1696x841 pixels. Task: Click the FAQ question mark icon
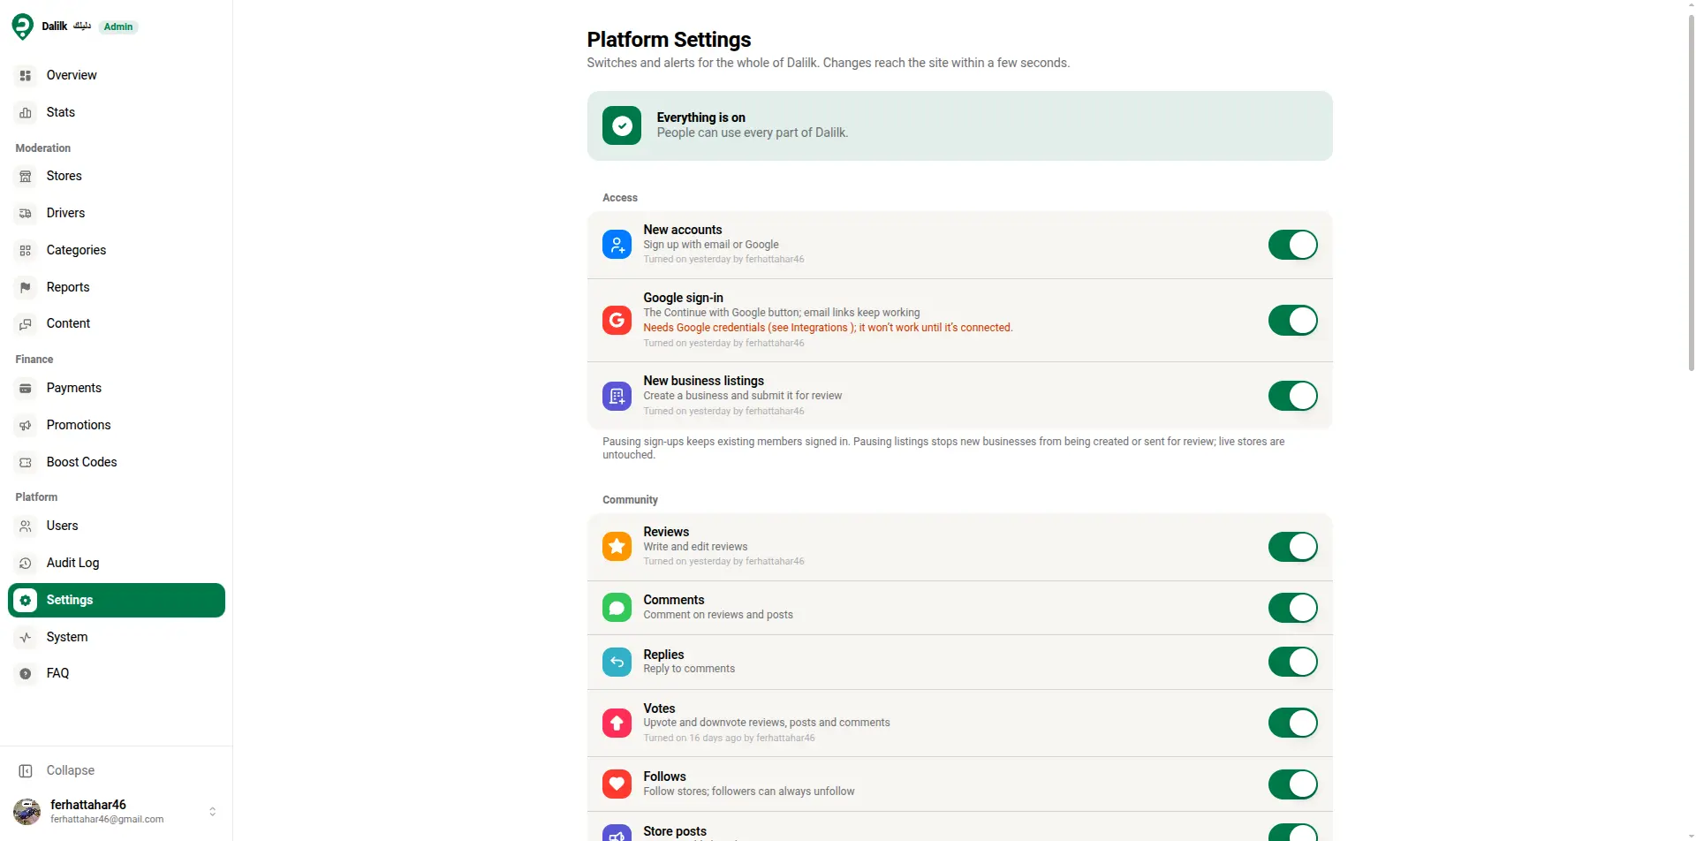coord(26,674)
